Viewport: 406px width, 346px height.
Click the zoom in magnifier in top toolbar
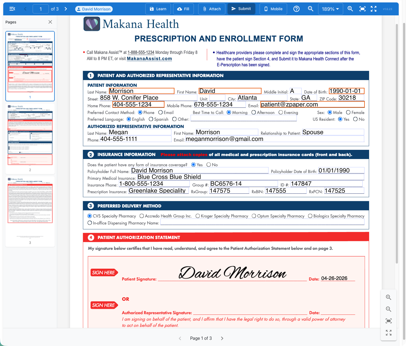(350, 9)
